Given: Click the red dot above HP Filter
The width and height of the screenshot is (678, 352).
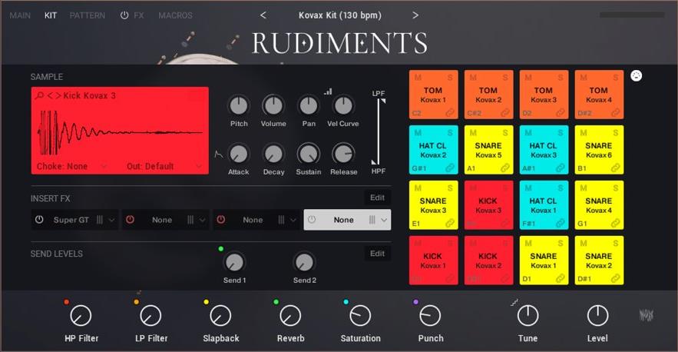Looking at the screenshot, I should pos(66,302).
